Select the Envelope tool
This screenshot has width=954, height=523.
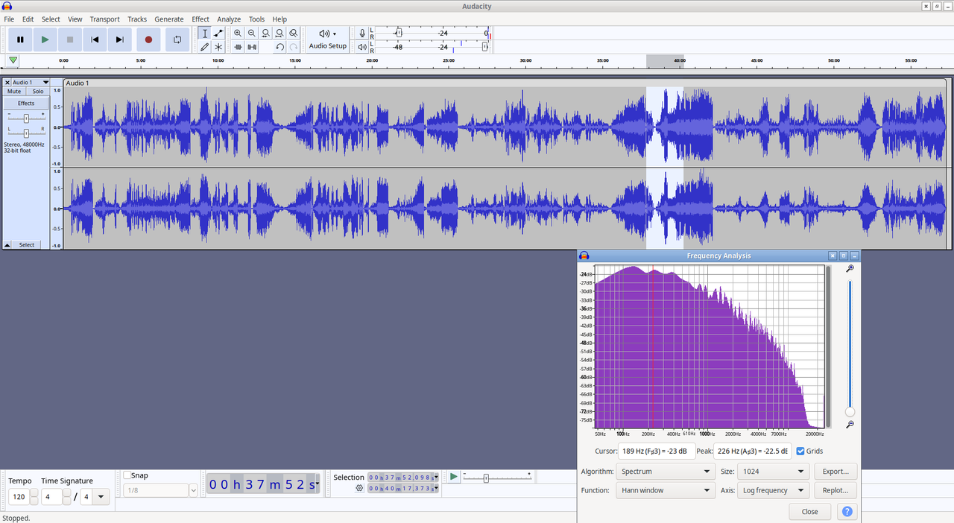(x=218, y=34)
